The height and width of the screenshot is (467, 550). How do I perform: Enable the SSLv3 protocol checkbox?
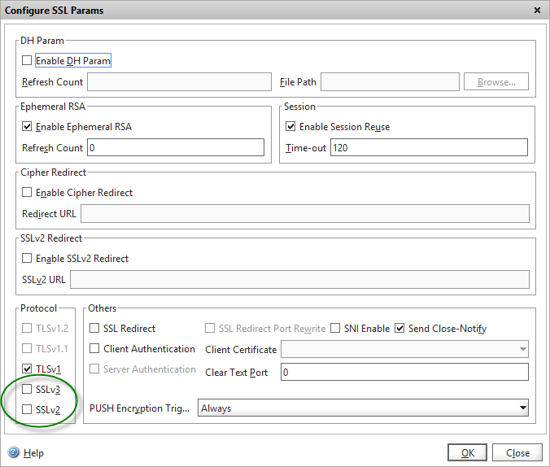[x=28, y=389]
